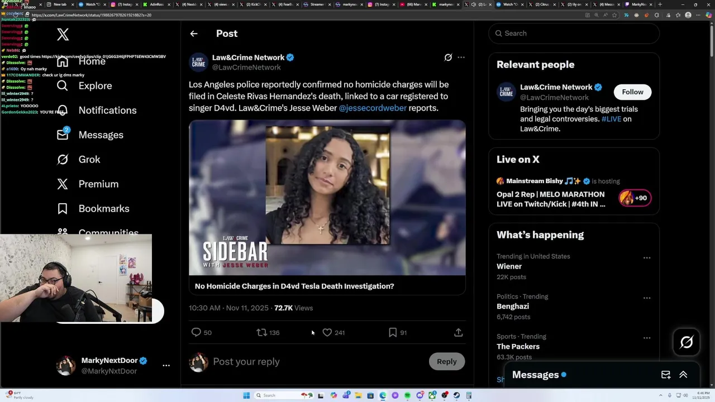This screenshot has height=402, width=715.
Task: Open the Opal 2 Rep live broadcast
Action: coord(551,199)
